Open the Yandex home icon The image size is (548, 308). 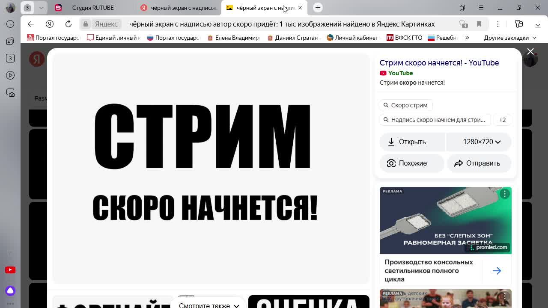click(x=49, y=24)
